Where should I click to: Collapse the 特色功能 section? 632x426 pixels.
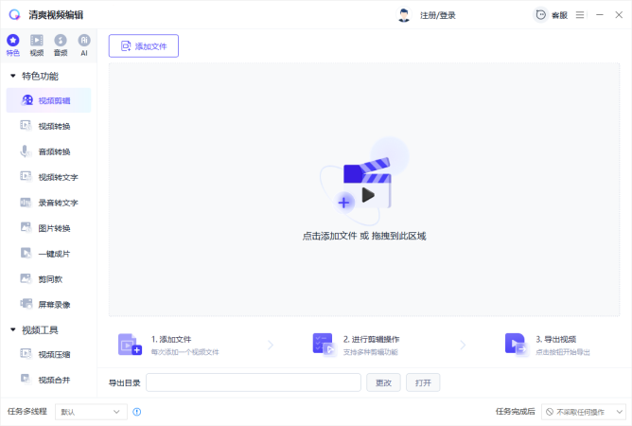pos(13,76)
